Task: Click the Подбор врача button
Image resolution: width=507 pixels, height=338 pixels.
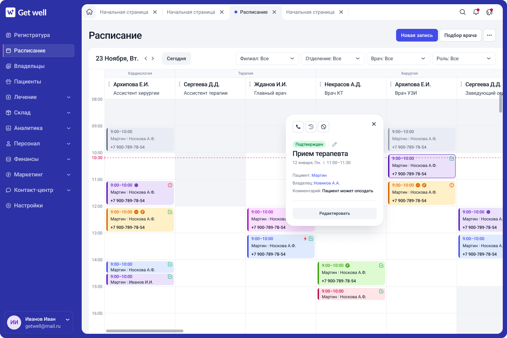Action: click(x=461, y=35)
